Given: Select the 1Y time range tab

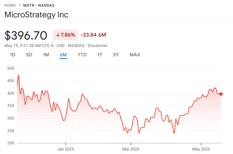Looking at the screenshot, I should tap(100, 55).
